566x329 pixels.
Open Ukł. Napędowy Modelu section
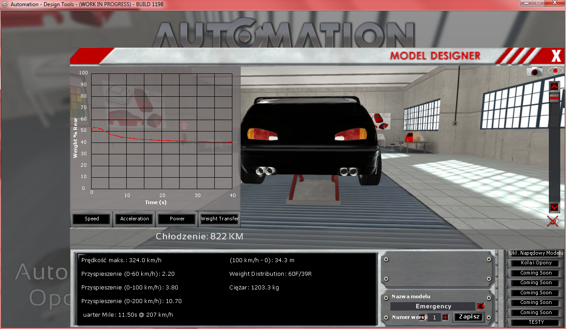[536, 253]
